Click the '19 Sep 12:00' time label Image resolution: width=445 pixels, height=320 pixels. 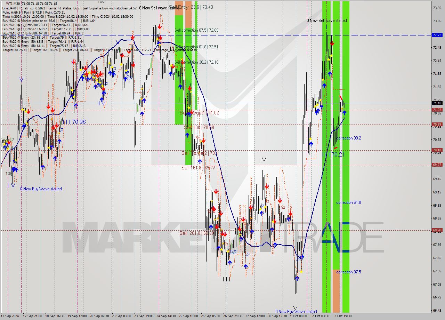pos(77,316)
